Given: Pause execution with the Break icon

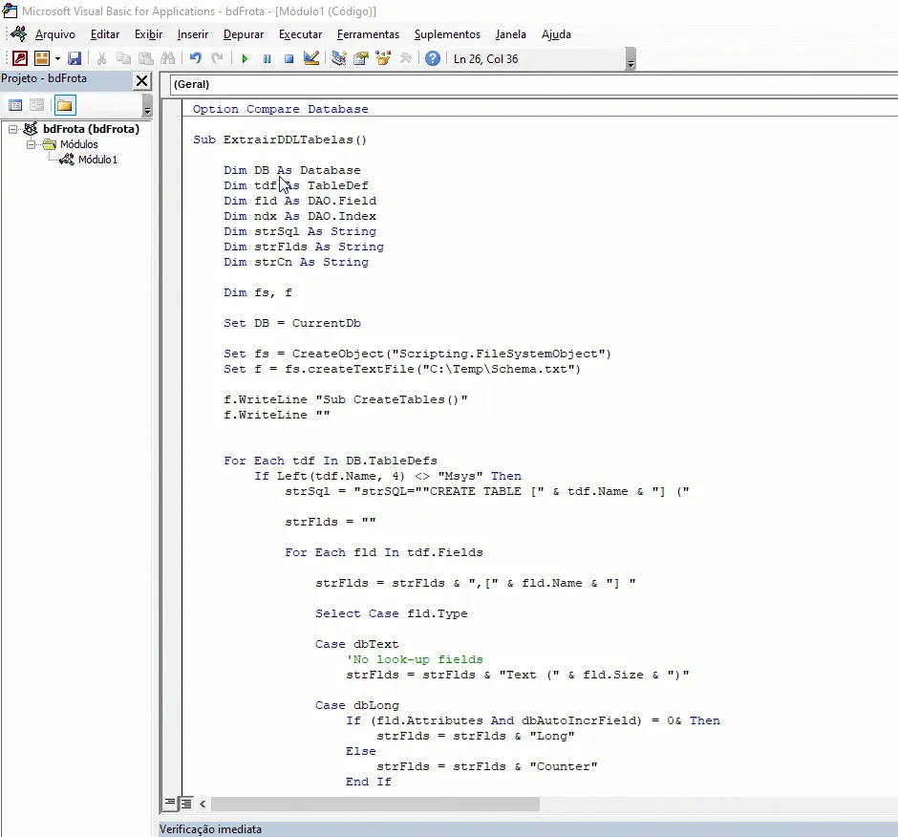Looking at the screenshot, I should tap(267, 58).
